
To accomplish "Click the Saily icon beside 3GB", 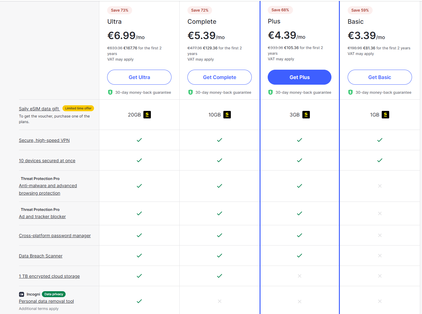I will 306,115.
